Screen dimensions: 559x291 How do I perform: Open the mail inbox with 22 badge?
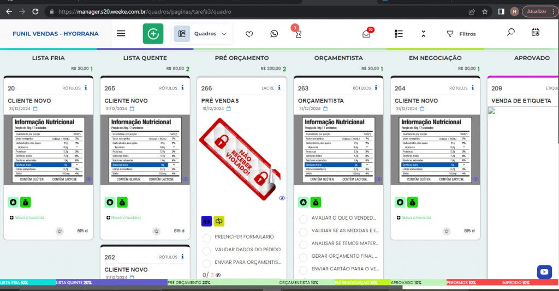[x=366, y=34]
